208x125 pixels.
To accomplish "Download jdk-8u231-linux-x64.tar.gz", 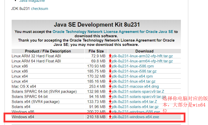I will click(x=134, y=81).
